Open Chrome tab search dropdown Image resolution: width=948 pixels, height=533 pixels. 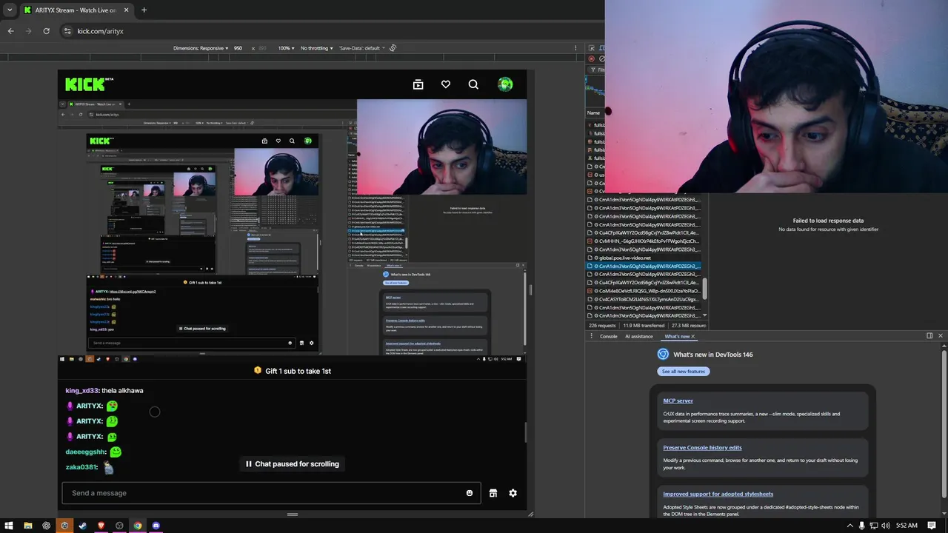point(9,10)
